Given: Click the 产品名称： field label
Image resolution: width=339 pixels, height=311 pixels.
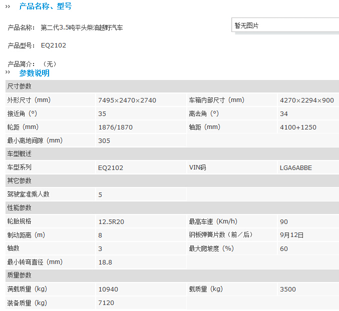Looking at the screenshot, I should [x=21, y=27].
